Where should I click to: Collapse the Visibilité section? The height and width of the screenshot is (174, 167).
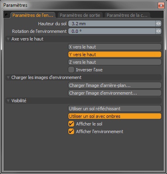click(x=8, y=101)
